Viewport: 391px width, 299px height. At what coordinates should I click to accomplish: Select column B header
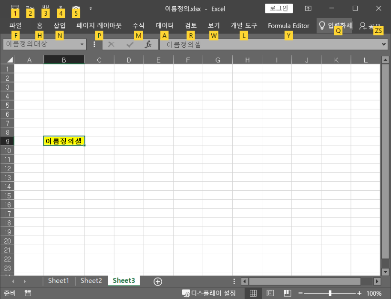pos(64,60)
